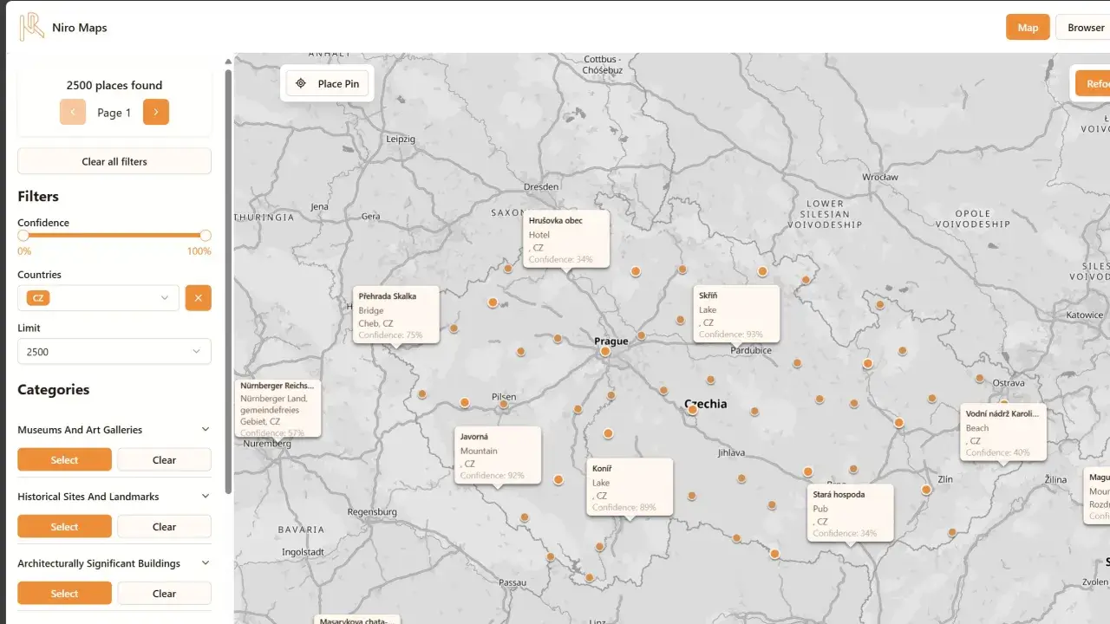Select all Museums And Art Galleries

64,459
